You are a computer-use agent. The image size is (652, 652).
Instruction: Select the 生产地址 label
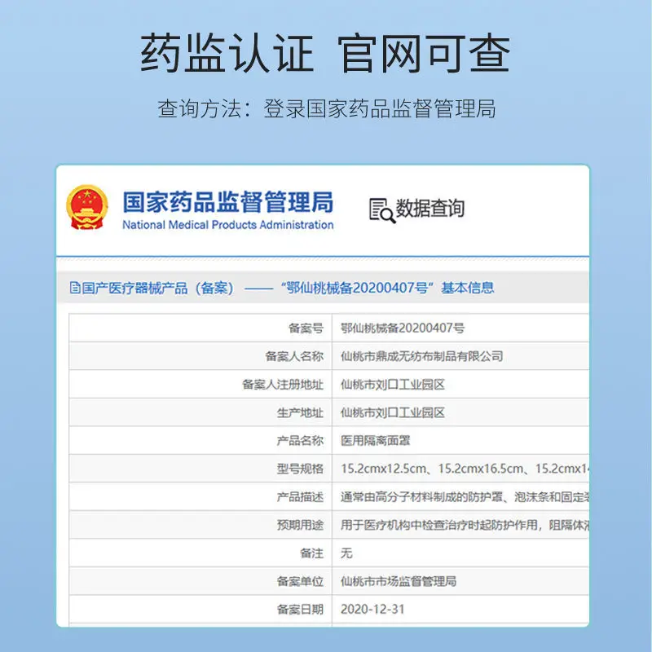coord(300,412)
